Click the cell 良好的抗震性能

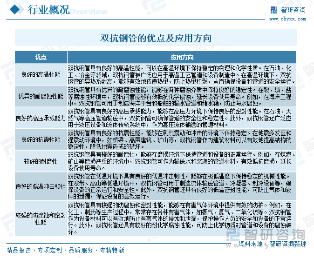[41, 139]
